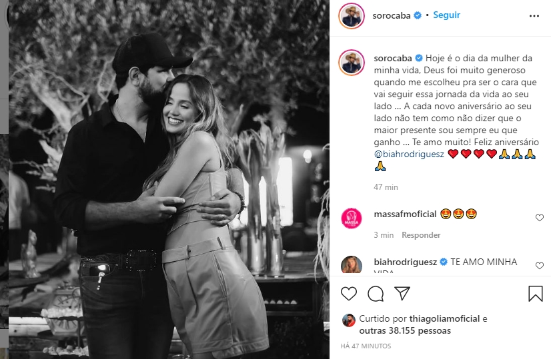View the list of outras 38.155 pessoas
551x359 pixels.
click(405, 330)
